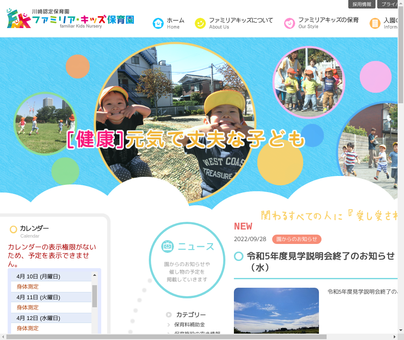404x340 pixels.
Task: Click the pink-bordered group photo of children
Action: pos(309,82)
